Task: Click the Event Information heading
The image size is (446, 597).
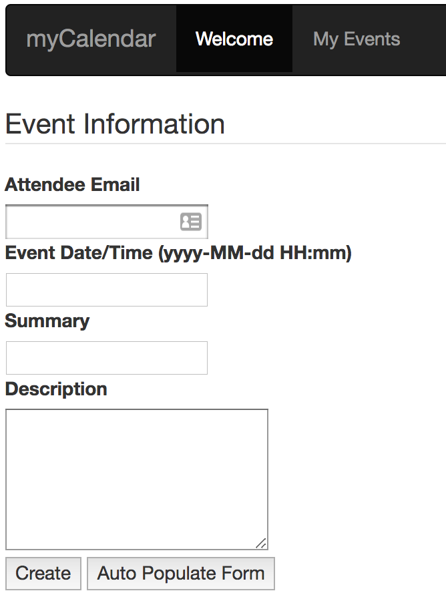Action: [x=115, y=124]
